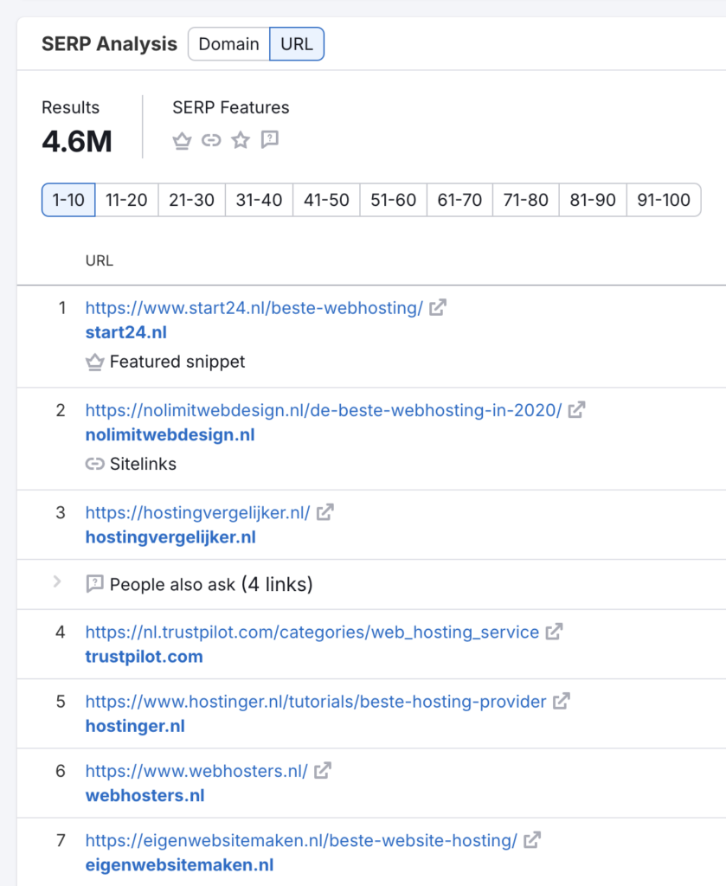Click the People also ask icon under SERP Features
This screenshot has width=726, height=886.
point(270,140)
